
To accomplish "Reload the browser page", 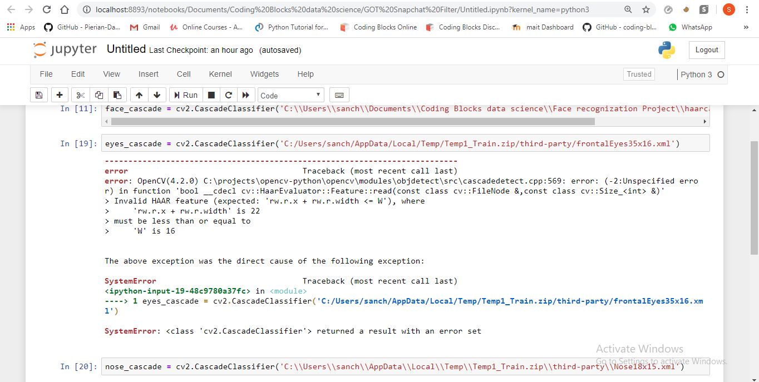I will [x=47, y=9].
